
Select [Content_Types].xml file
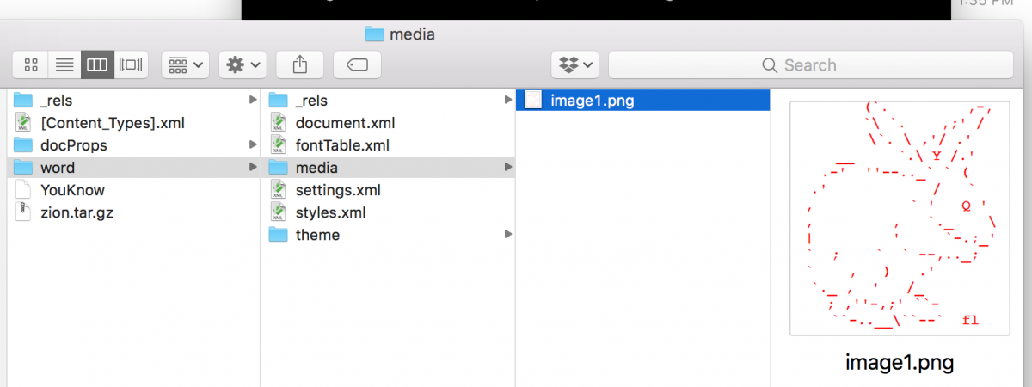pos(113,123)
